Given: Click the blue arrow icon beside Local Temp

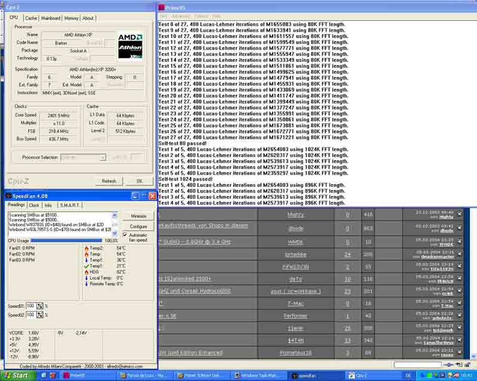Looking at the screenshot, I should coord(86,278).
